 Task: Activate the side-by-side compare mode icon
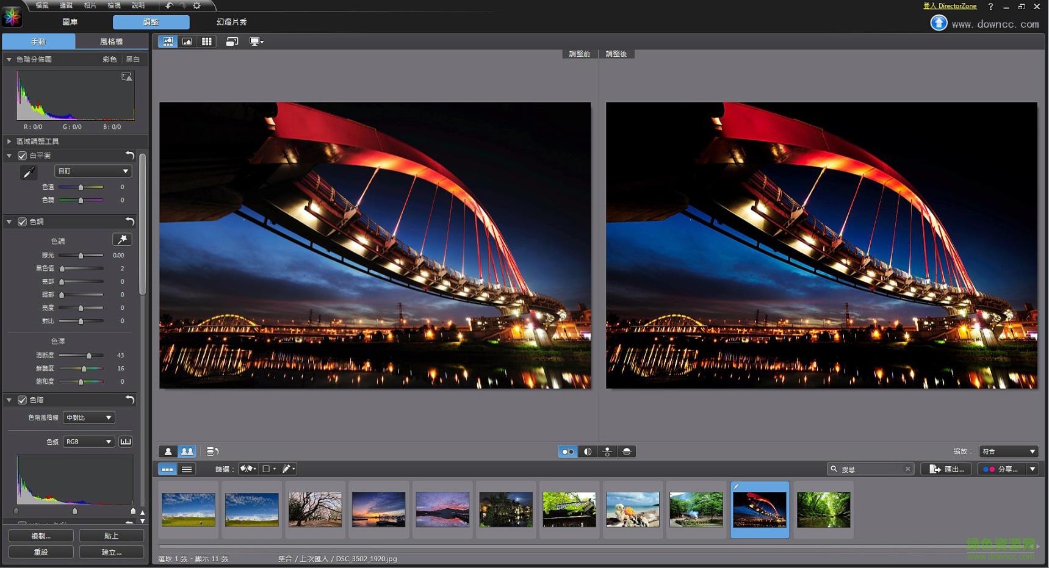pos(568,451)
